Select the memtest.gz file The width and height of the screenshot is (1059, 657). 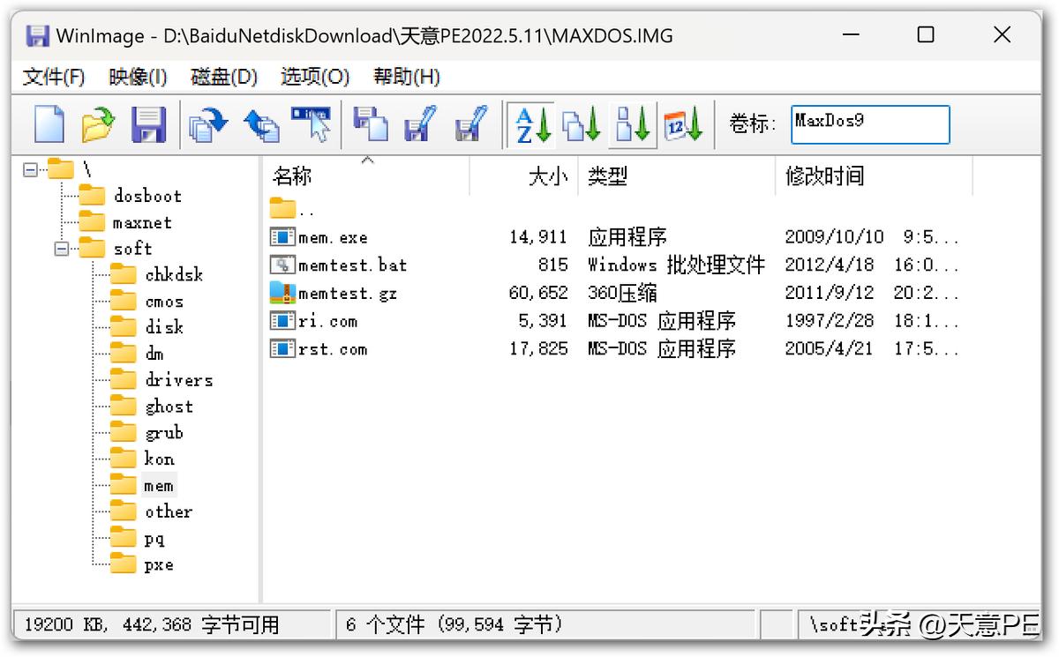click(x=348, y=293)
